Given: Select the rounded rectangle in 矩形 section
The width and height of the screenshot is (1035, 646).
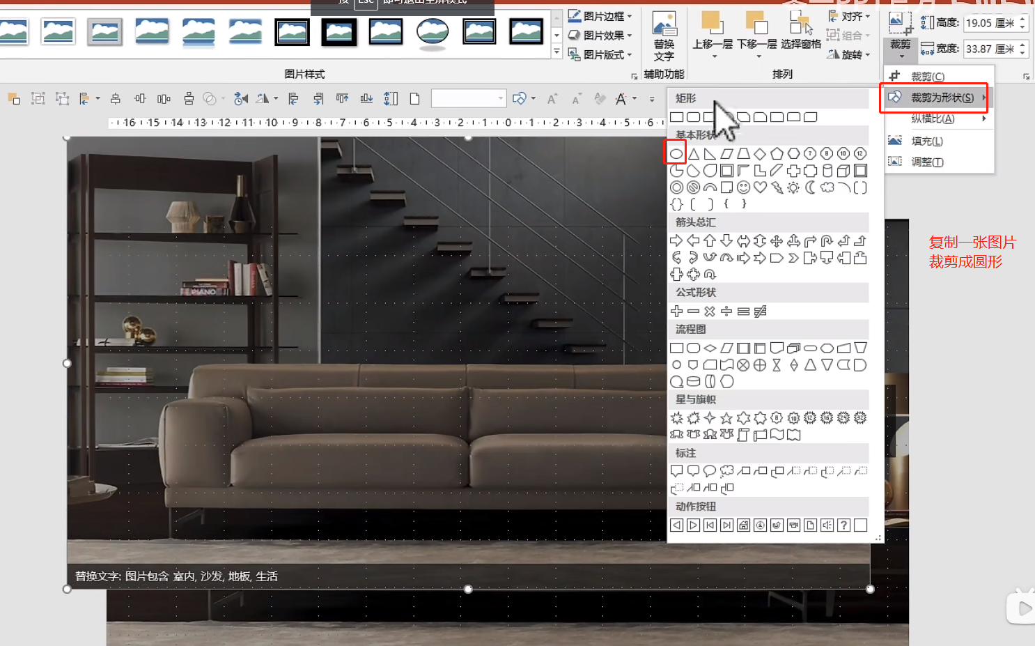Looking at the screenshot, I should [x=693, y=117].
